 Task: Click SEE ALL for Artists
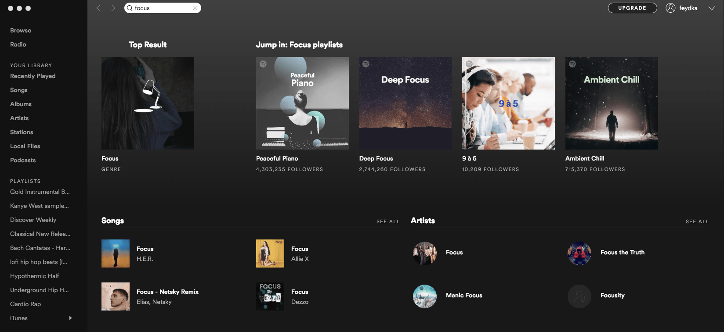[697, 221]
